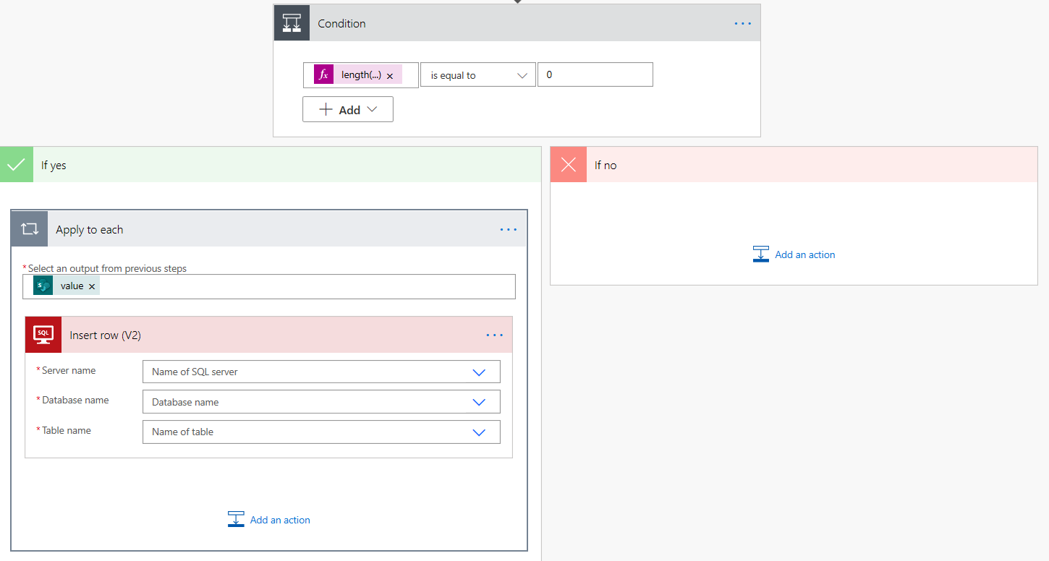Click the Add condition row button
1049x561 pixels.
tap(348, 109)
